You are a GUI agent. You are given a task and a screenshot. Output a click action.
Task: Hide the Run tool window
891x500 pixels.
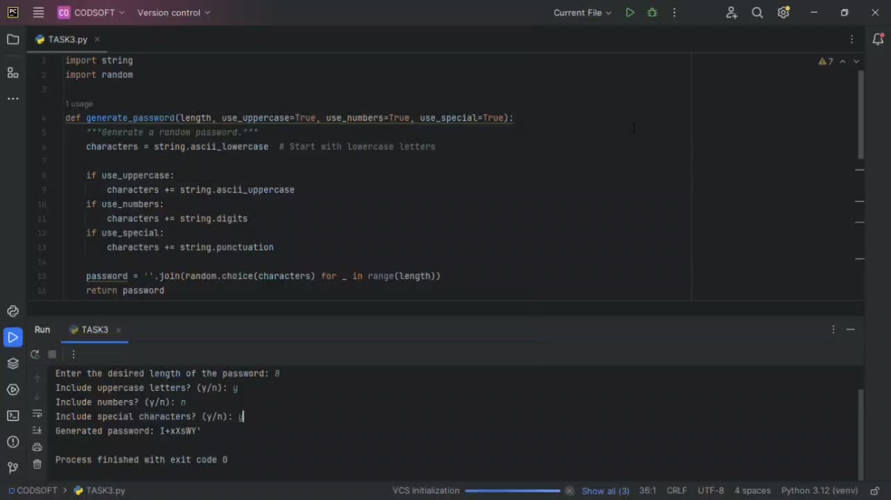click(850, 330)
